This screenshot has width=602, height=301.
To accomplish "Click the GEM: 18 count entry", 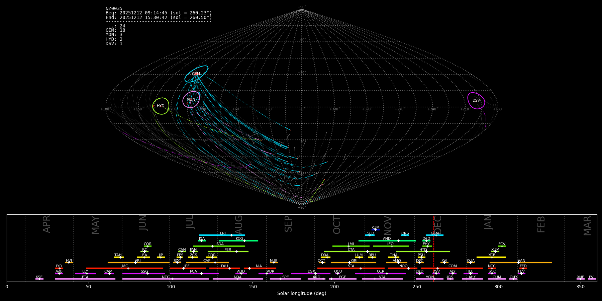I will pyautogui.click(x=115, y=30).
